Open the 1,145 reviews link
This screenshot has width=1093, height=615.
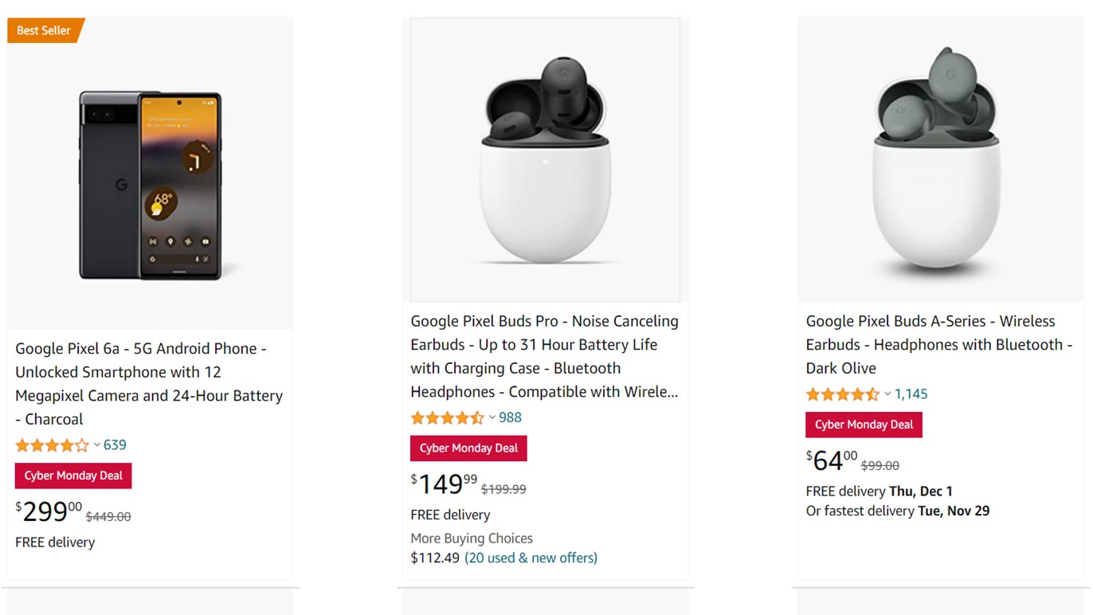(x=911, y=394)
